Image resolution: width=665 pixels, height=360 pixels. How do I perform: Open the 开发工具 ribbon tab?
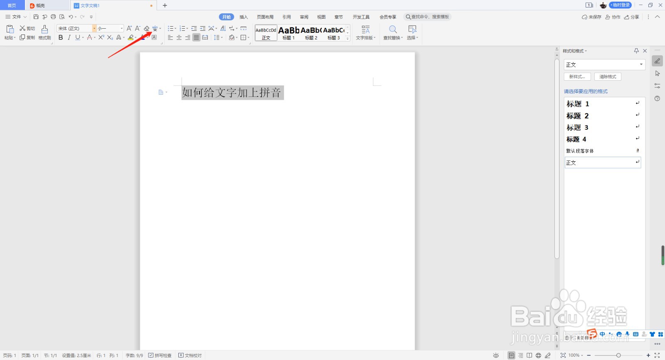(x=361, y=17)
